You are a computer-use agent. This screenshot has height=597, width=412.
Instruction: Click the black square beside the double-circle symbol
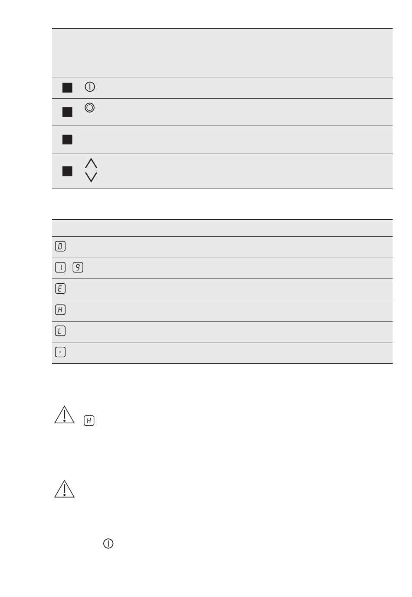67,112
